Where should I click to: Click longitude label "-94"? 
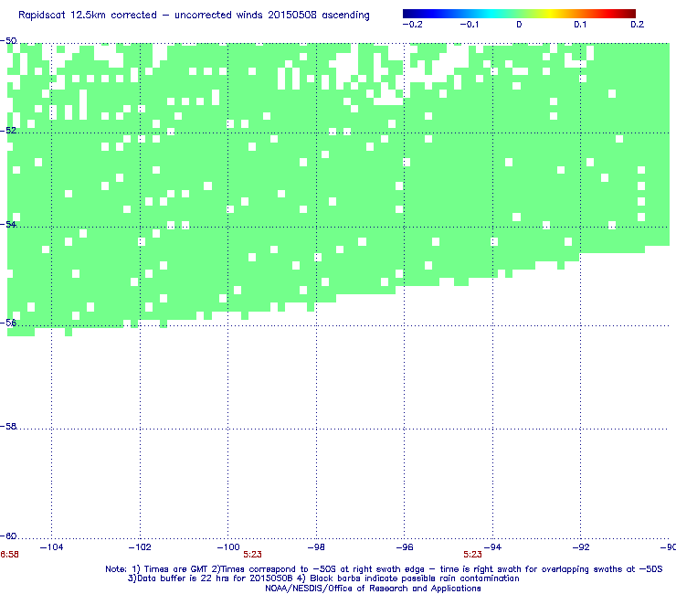tap(492, 547)
